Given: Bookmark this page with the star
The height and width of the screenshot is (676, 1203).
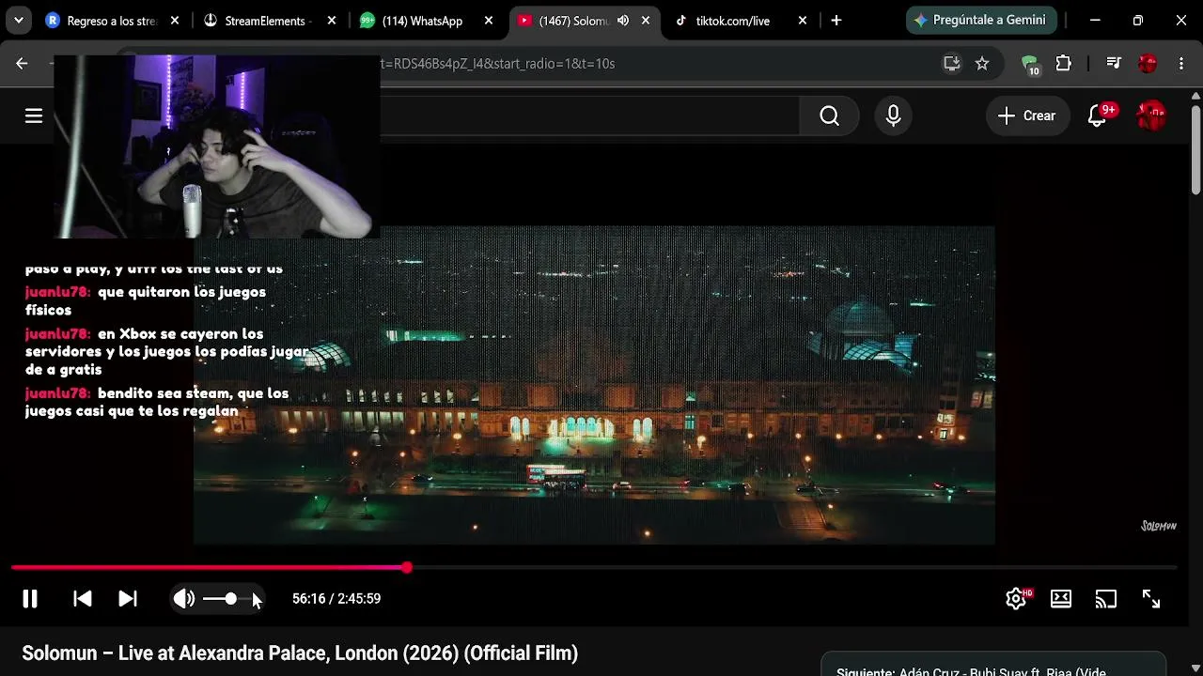Looking at the screenshot, I should coord(982,63).
